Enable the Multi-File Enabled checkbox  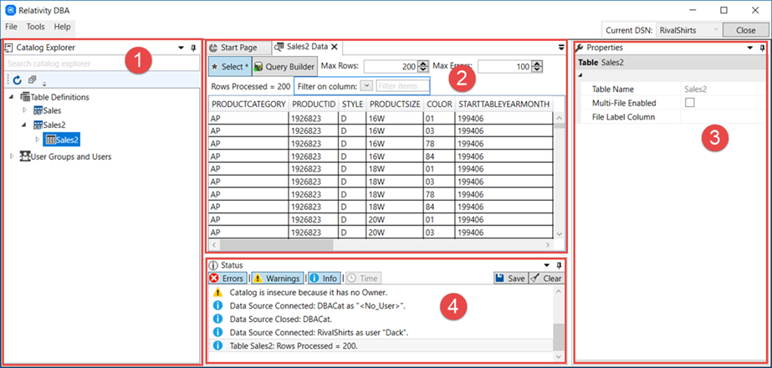pos(690,103)
